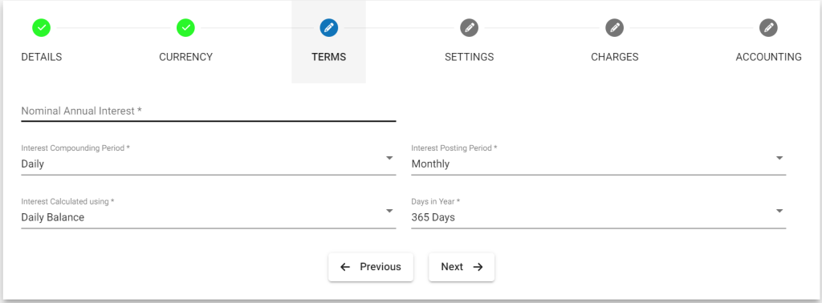Expand the Interest Posting Period dropdown arrow
Viewport: 822px width, 303px height.
point(779,158)
